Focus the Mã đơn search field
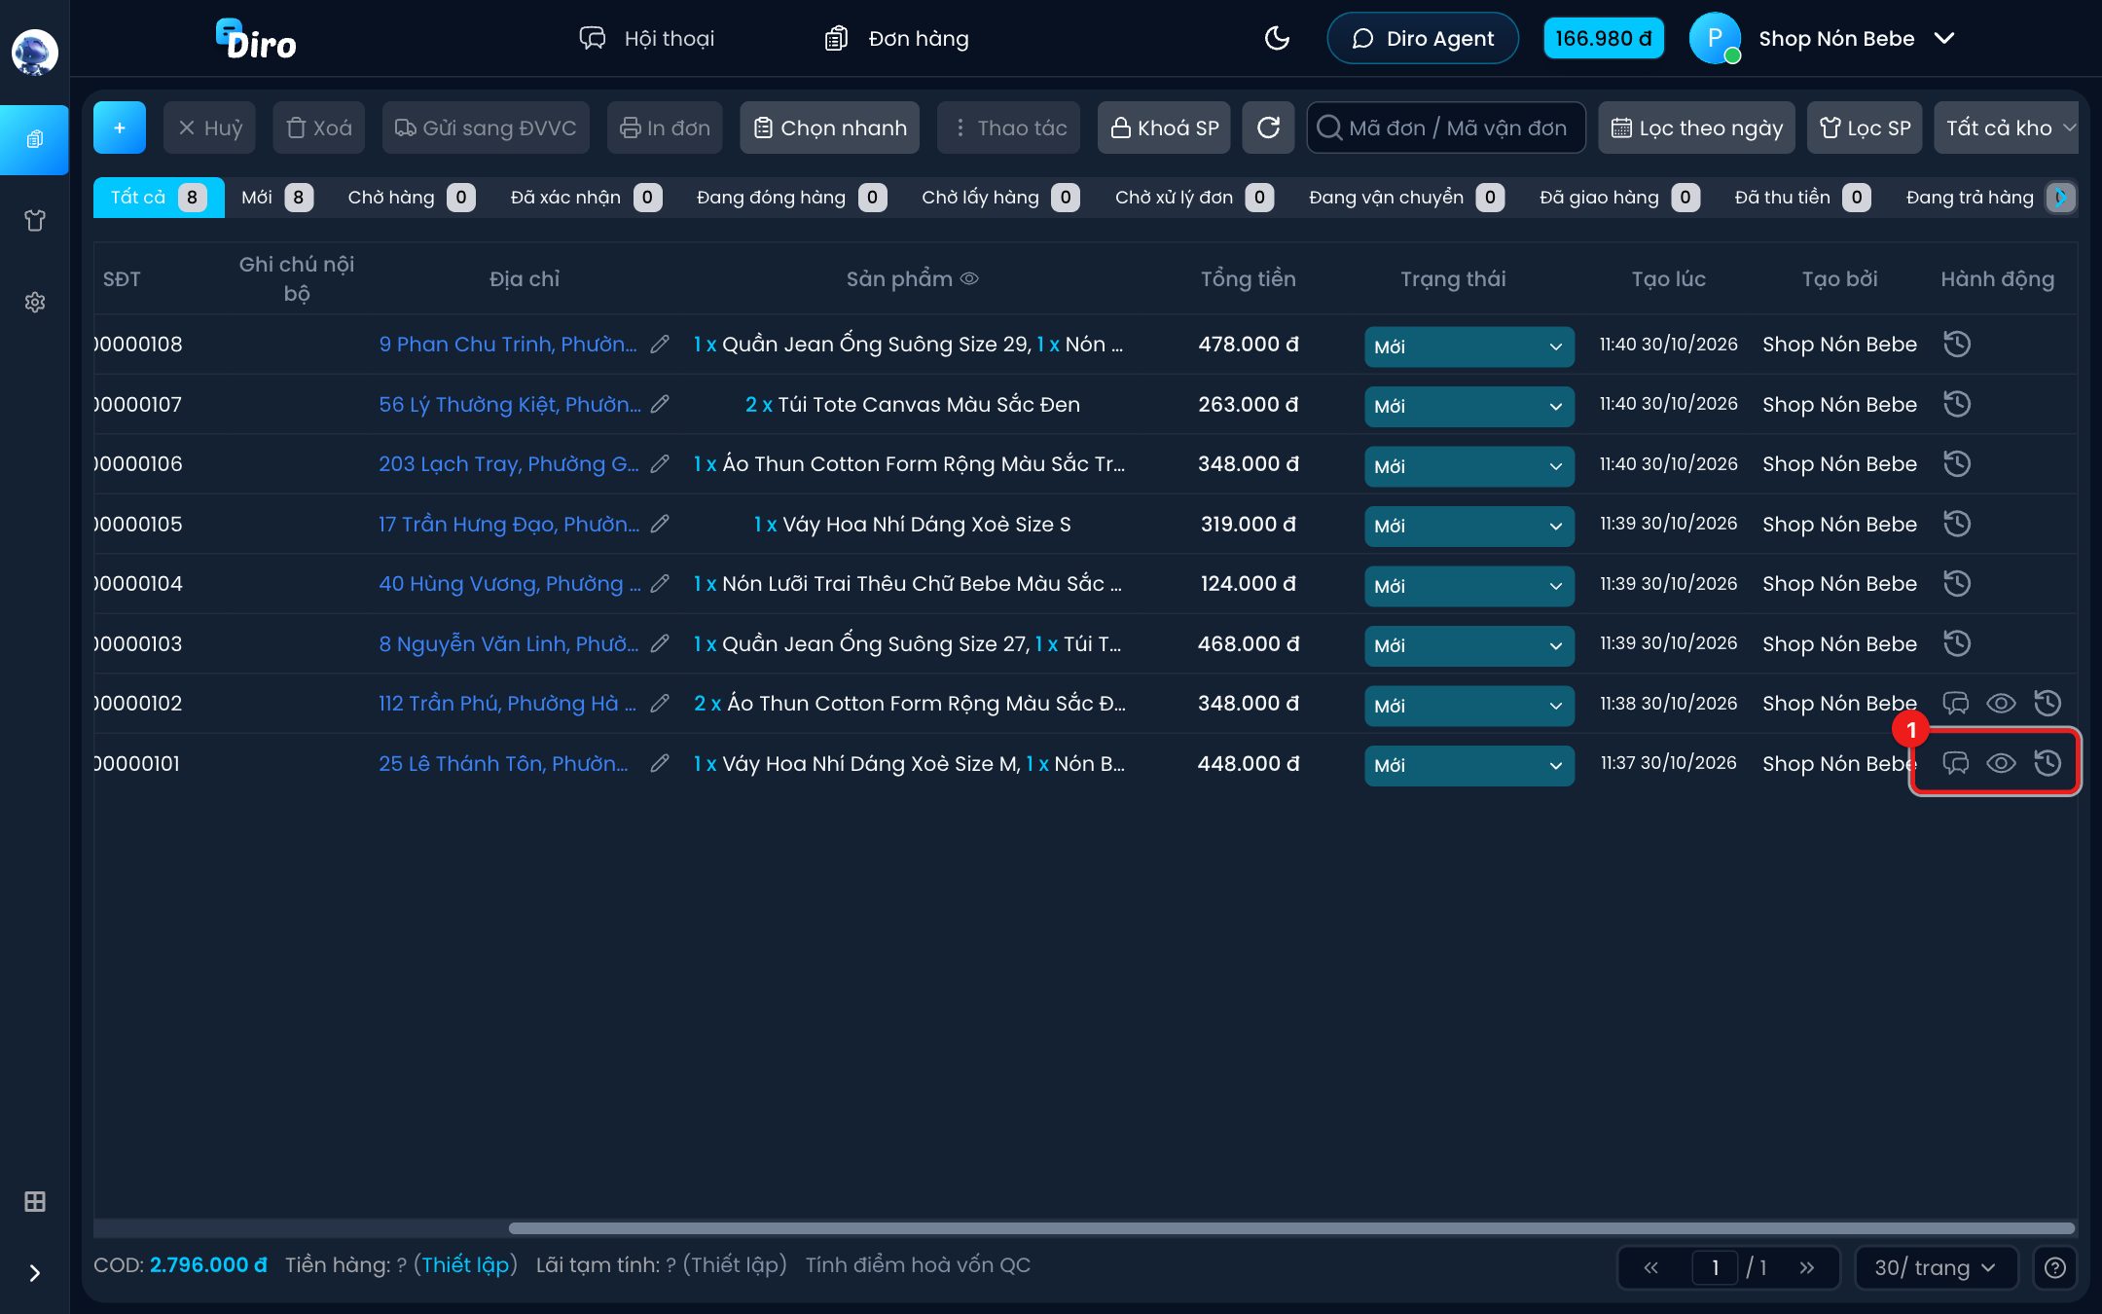Image resolution: width=2102 pixels, height=1314 pixels. tap(1446, 128)
